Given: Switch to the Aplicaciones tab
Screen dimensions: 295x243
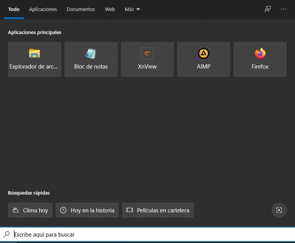Looking at the screenshot, I should [43, 9].
